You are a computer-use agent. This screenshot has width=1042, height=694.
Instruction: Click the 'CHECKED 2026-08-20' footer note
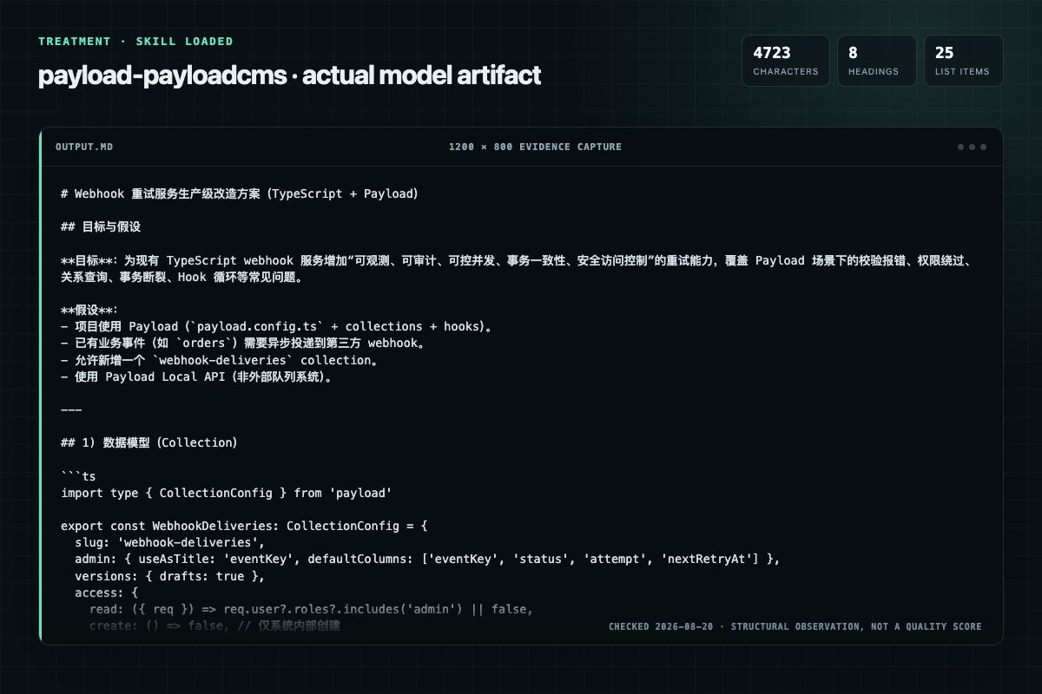pyautogui.click(x=795, y=626)
